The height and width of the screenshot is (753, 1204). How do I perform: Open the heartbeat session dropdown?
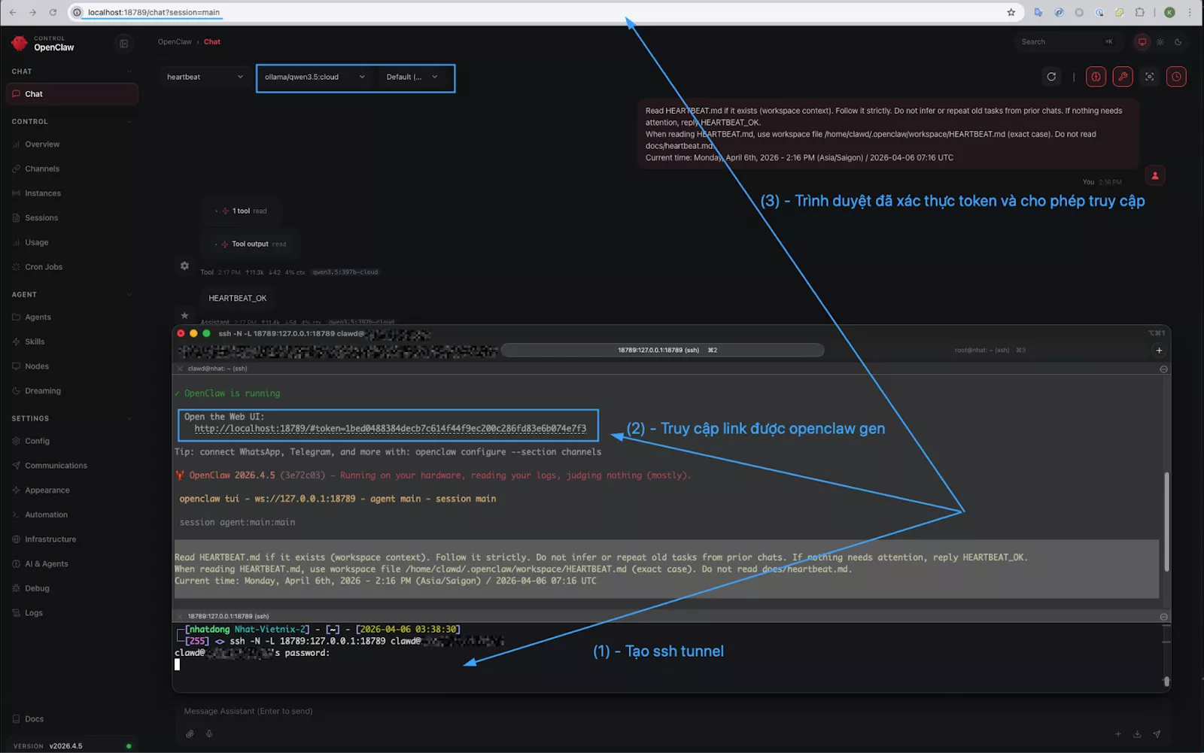pos(205,77)
